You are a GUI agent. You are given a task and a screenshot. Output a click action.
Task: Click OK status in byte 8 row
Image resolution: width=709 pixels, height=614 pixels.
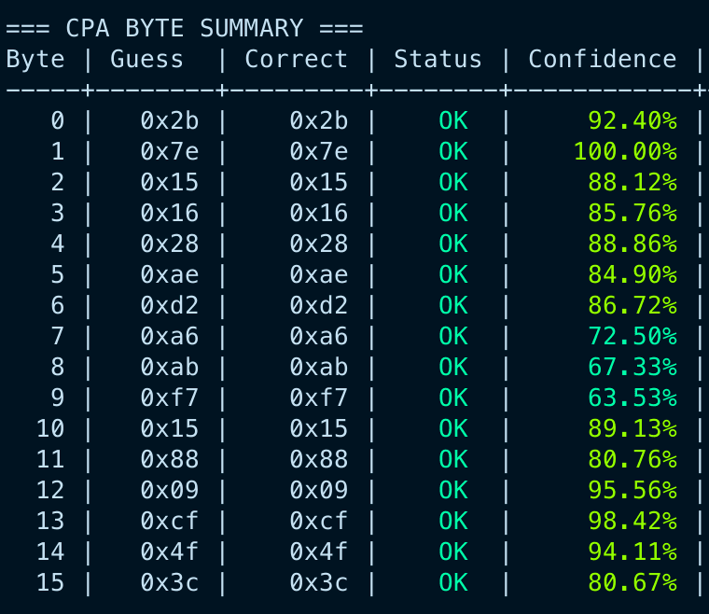pos(453,367)
